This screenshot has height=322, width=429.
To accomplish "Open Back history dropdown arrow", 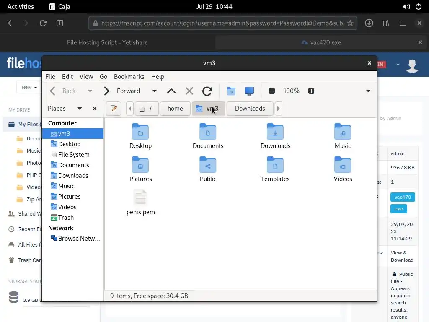I will click(x=90, y=91).
